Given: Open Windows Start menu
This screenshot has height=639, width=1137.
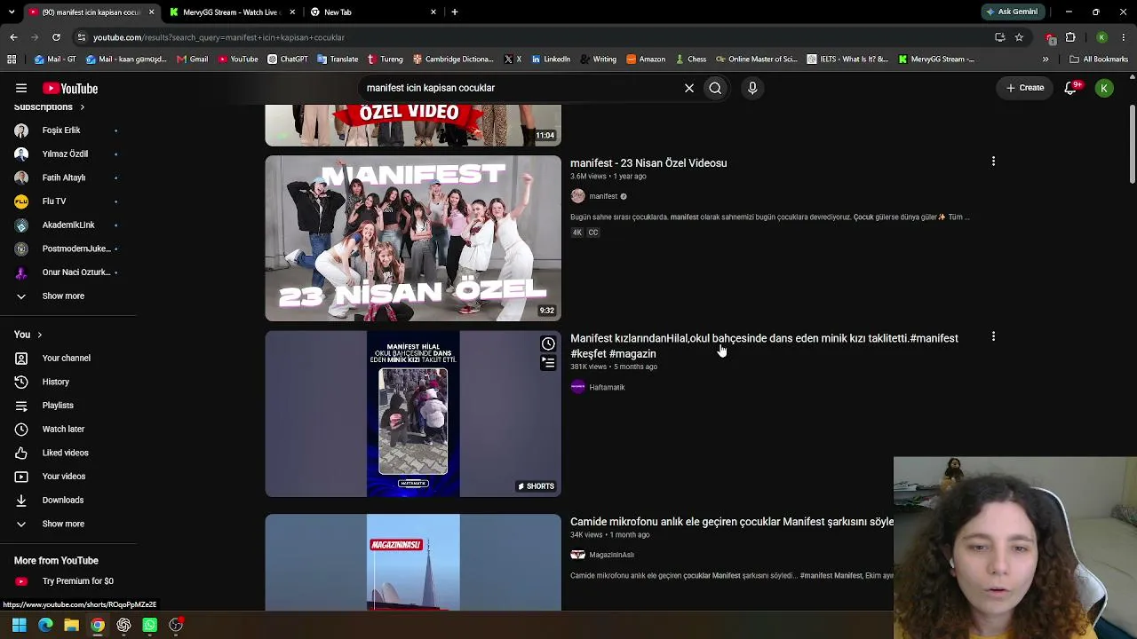Looking at the screenshot, I should point(19,625).
